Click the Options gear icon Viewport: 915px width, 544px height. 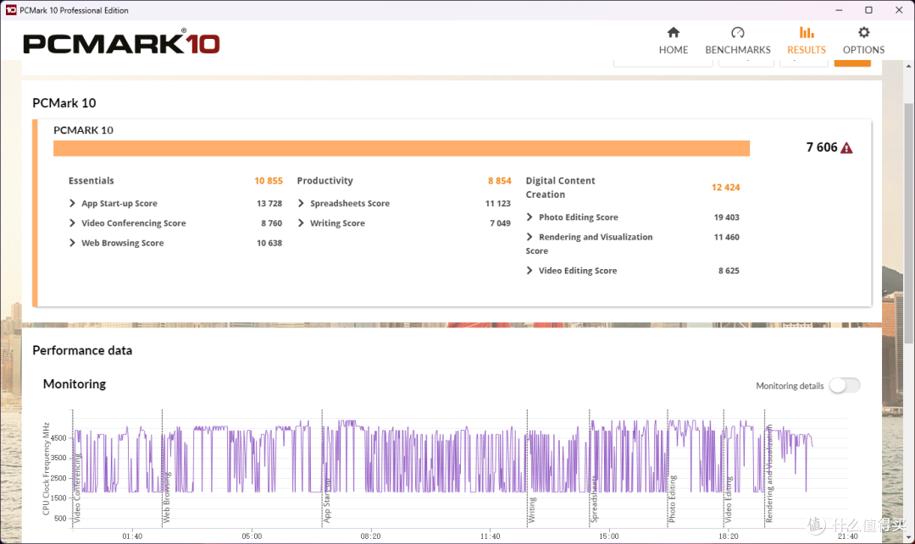[x=863, y=32]
